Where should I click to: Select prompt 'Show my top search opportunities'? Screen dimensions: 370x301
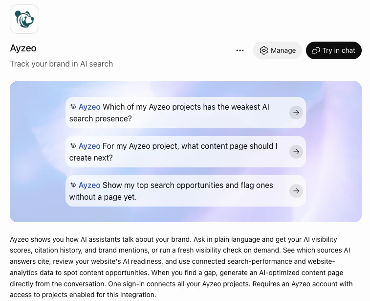[x=186, y=191]
